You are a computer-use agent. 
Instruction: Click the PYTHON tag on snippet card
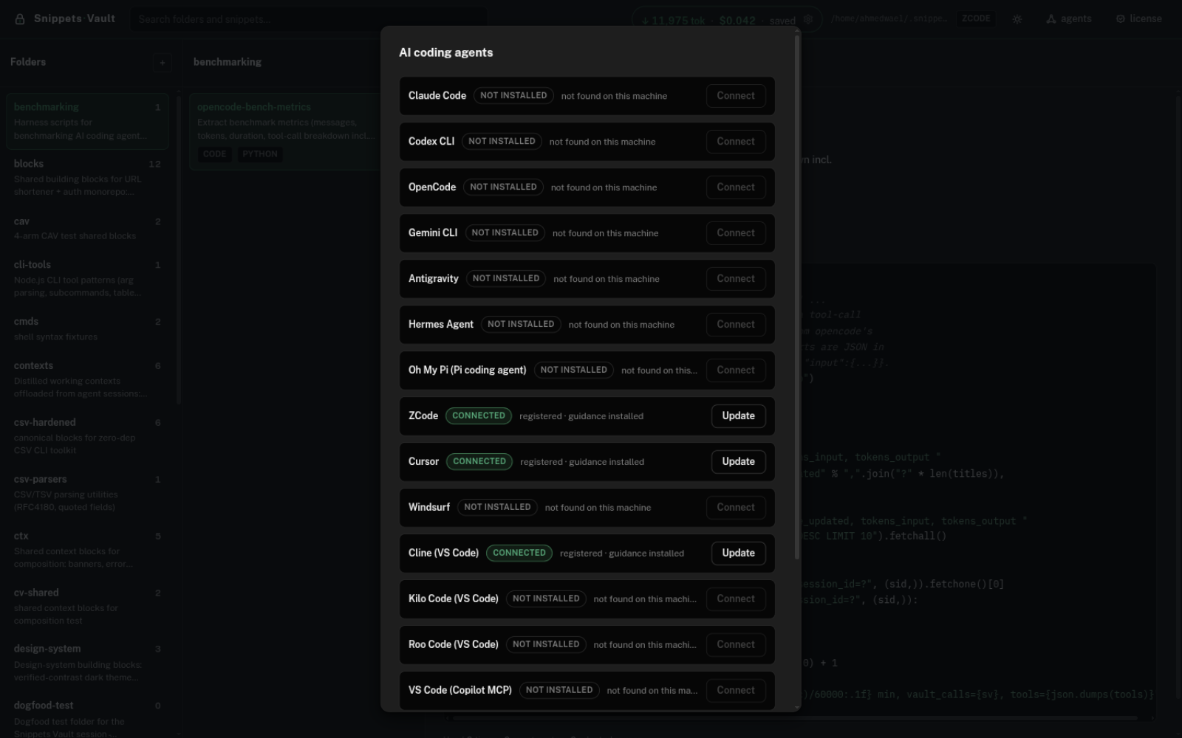click(260, 154)
